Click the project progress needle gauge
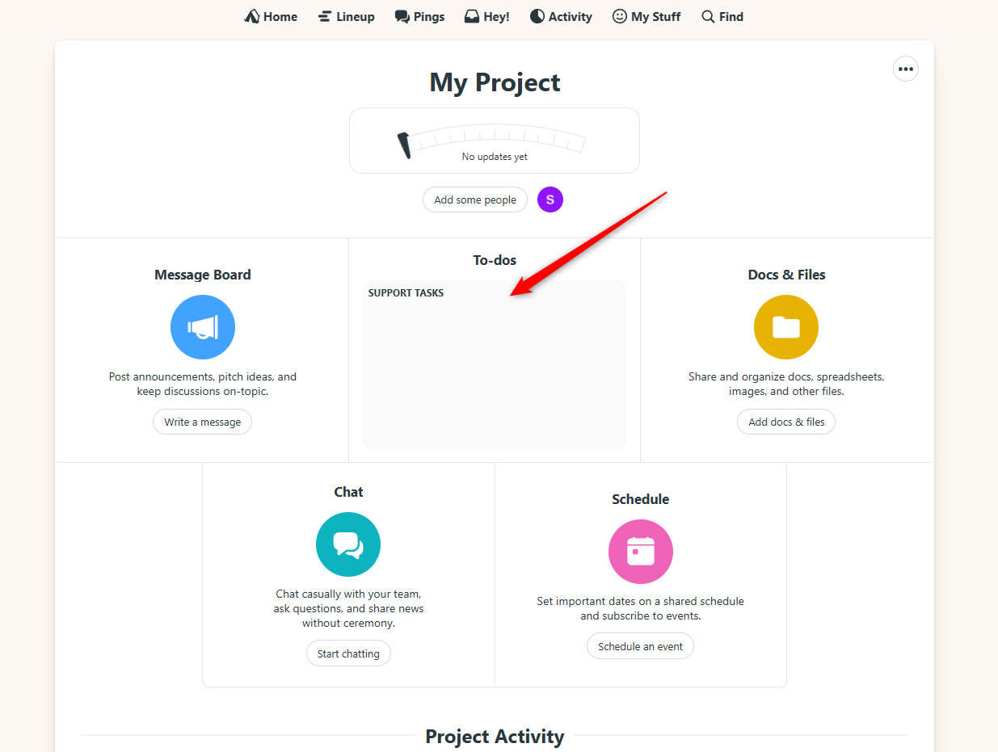Screen dimensions: 998x752 [494, 141]
